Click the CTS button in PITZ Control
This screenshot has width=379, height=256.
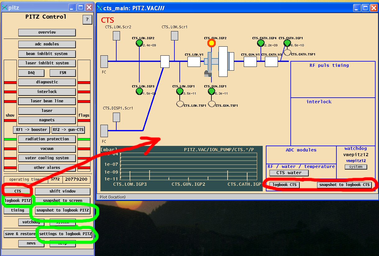click(x=18, y=191)
